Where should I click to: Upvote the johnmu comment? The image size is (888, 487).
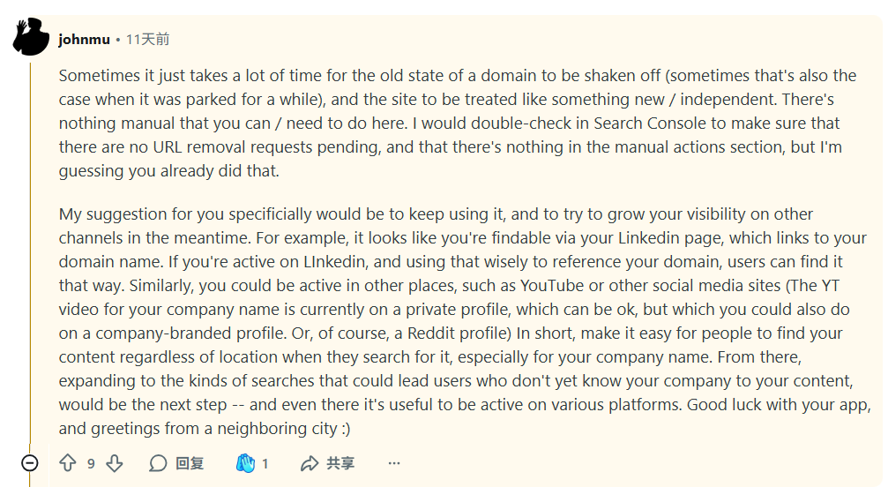tap(68, 463)
